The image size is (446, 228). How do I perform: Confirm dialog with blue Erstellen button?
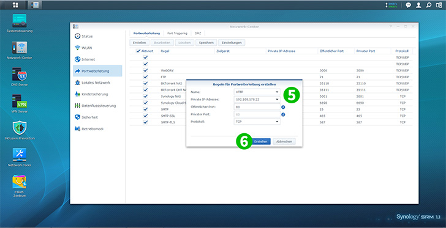[x=260, y=141]
